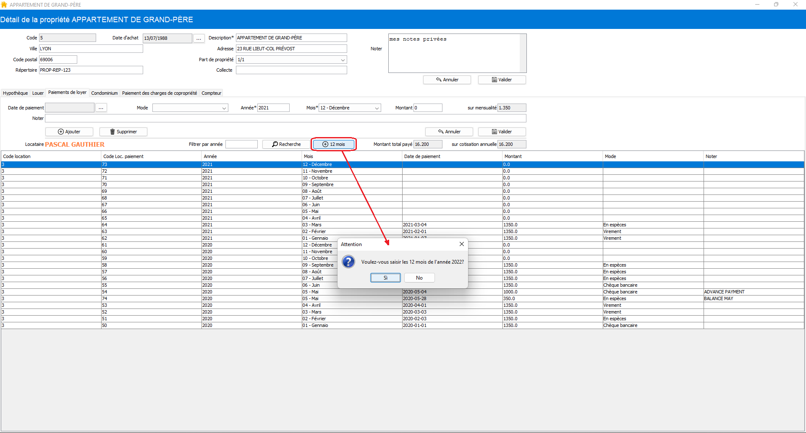
Task: Click the Montant total payé field
Action: click(428, 144)
